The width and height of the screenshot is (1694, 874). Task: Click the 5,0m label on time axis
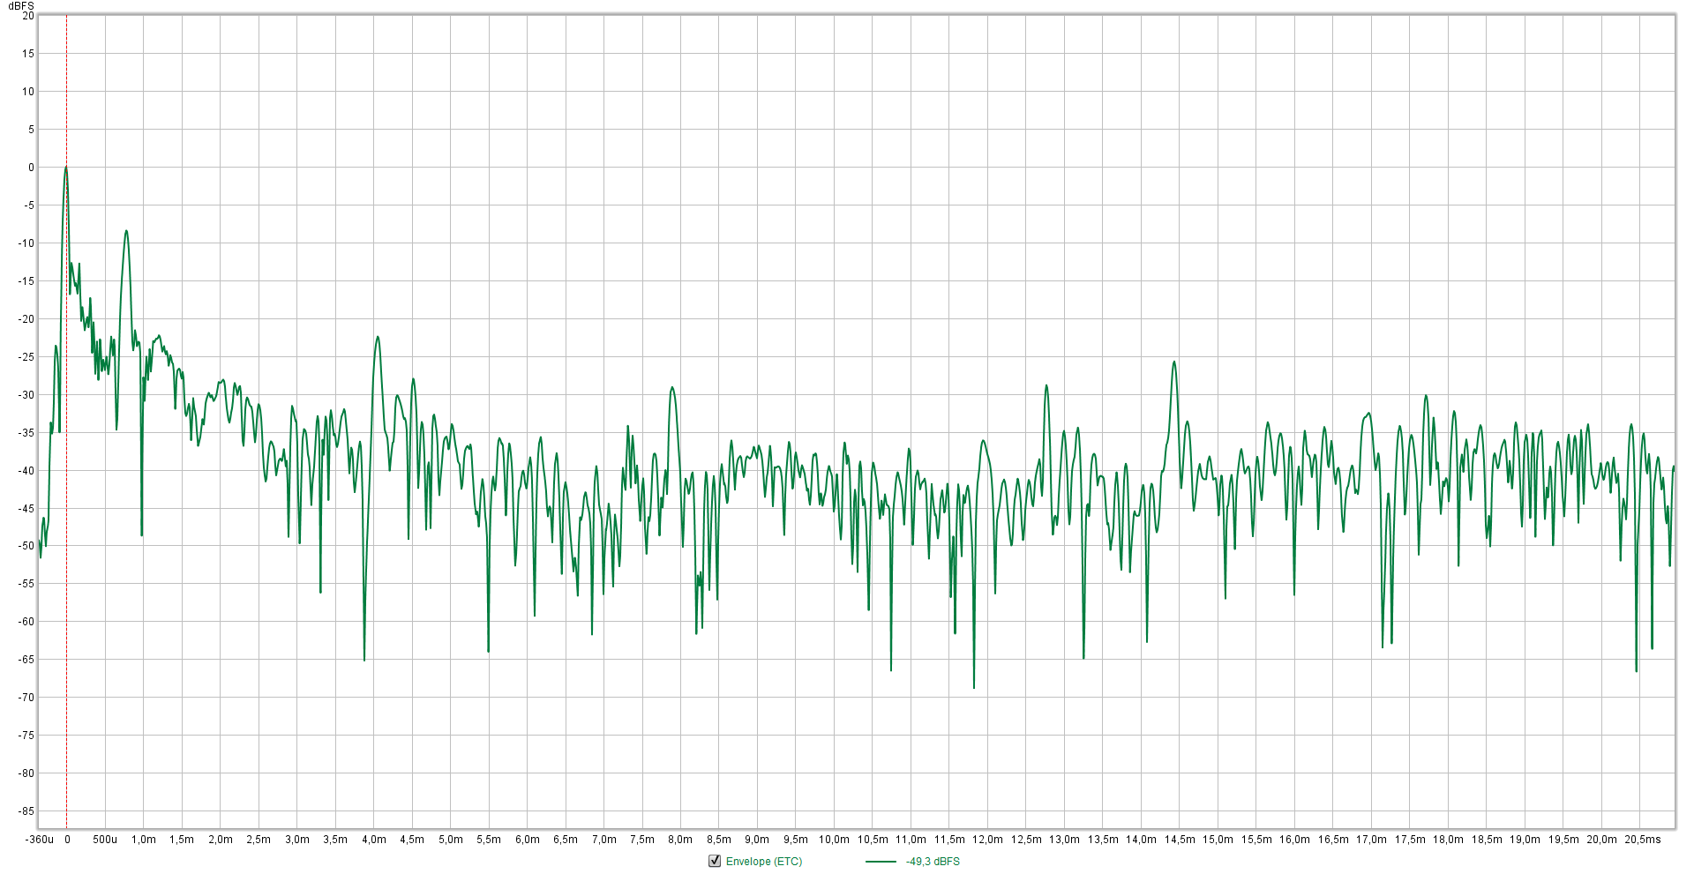[x=450, y=840]
